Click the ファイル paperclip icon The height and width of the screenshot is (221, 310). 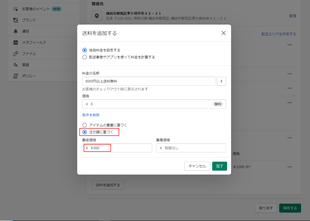(15, 54)
